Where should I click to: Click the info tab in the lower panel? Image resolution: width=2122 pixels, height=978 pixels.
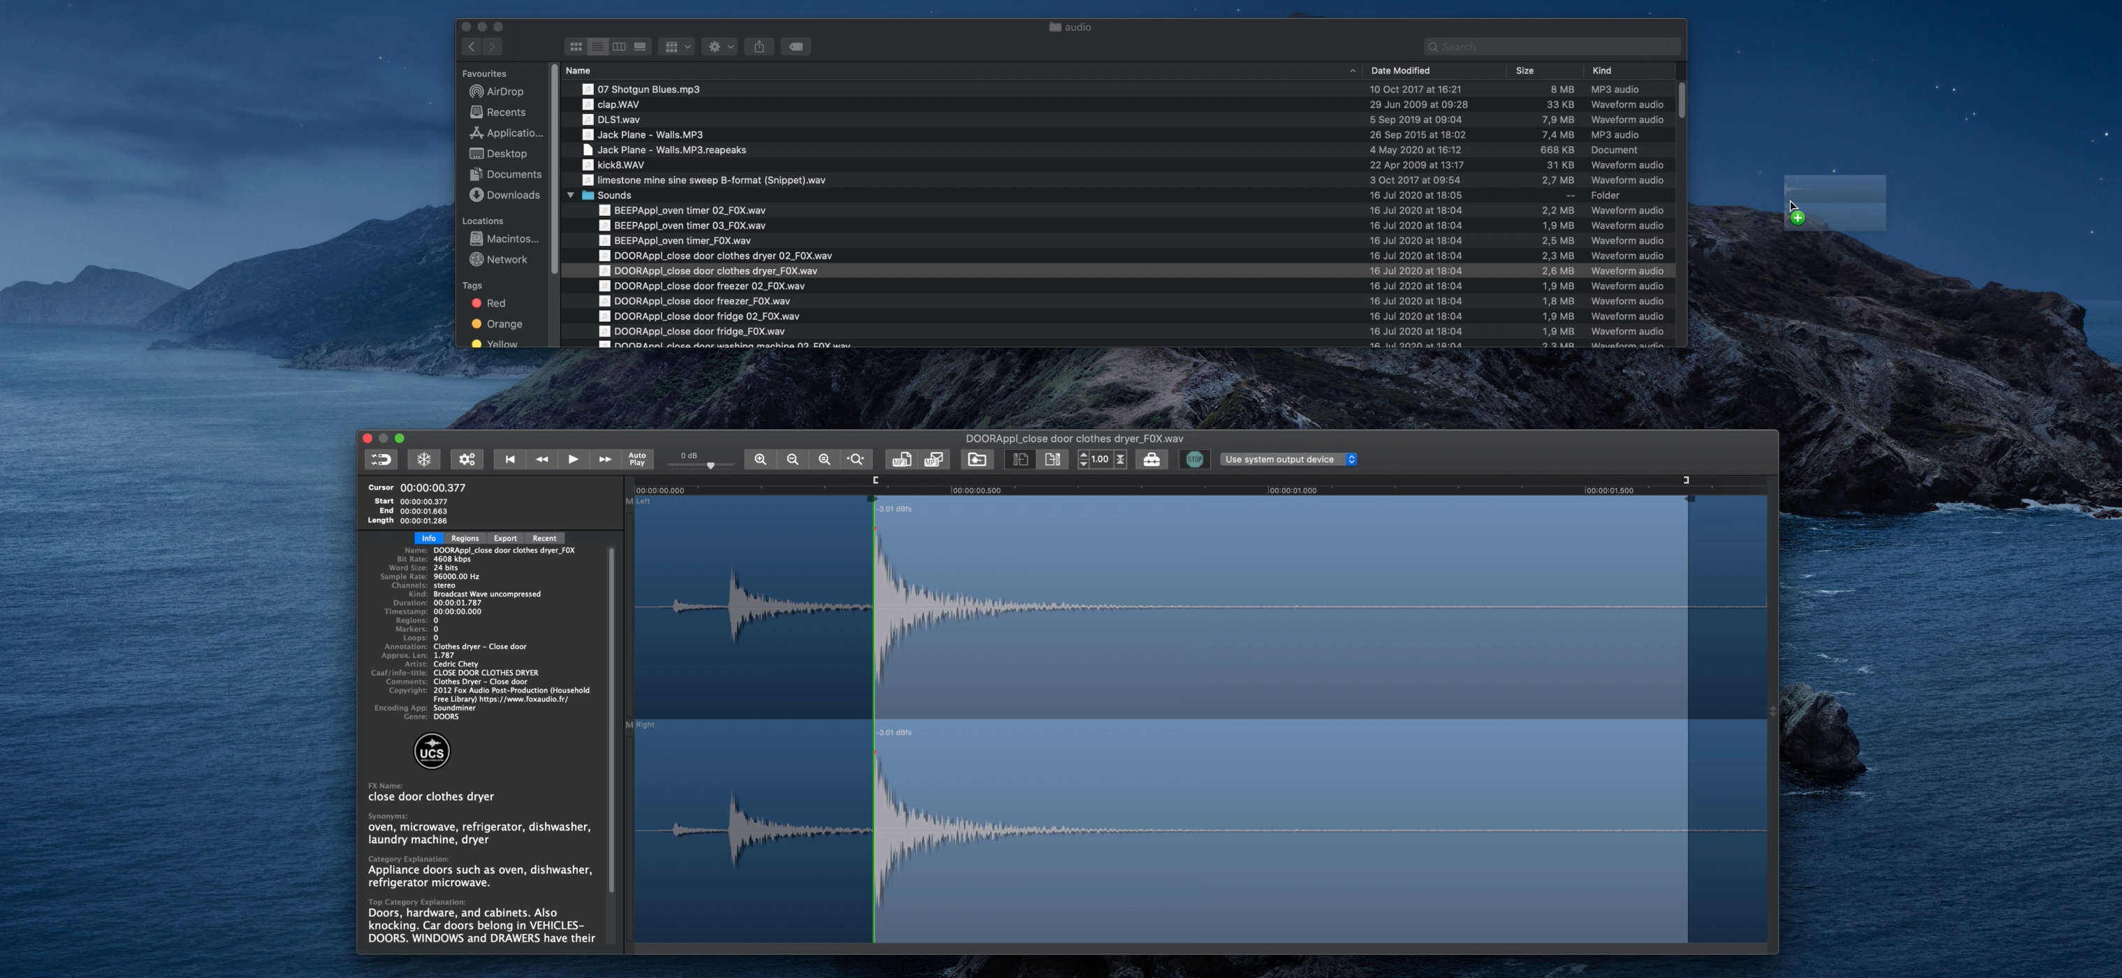tap(429, 537)
